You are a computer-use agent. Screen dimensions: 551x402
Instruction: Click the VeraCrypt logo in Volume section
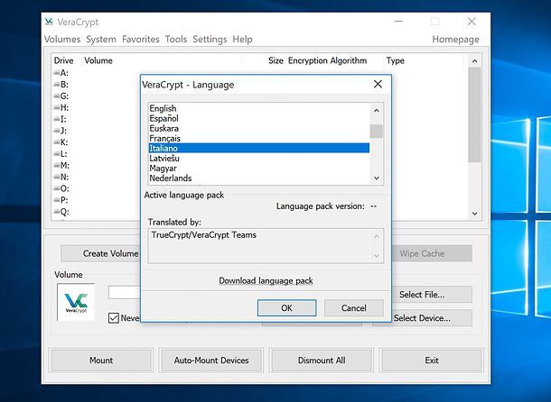click(76, 303)
